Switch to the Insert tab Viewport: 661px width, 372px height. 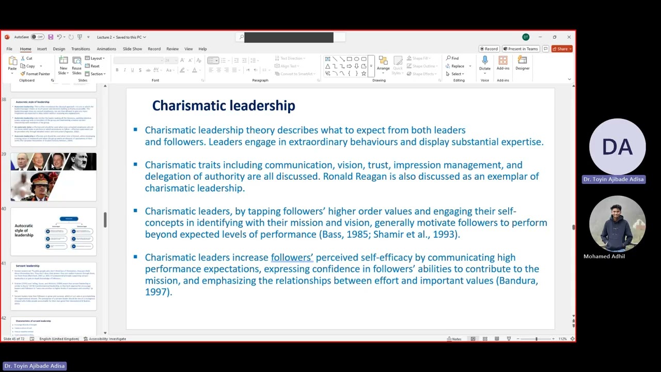coord(42,49)
